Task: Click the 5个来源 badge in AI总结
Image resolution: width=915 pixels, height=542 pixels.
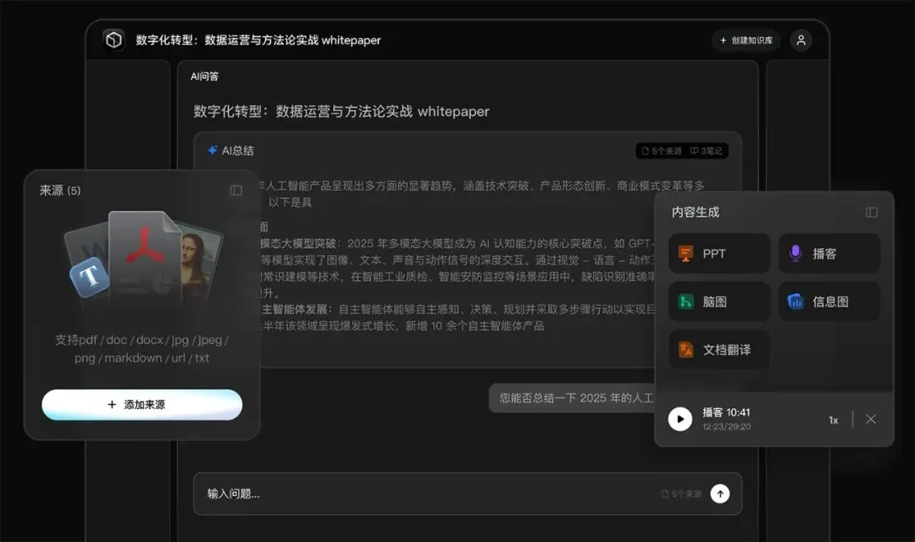Action: (661, 151)
